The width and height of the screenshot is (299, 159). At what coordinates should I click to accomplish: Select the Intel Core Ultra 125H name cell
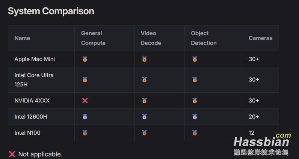(41, 80)
